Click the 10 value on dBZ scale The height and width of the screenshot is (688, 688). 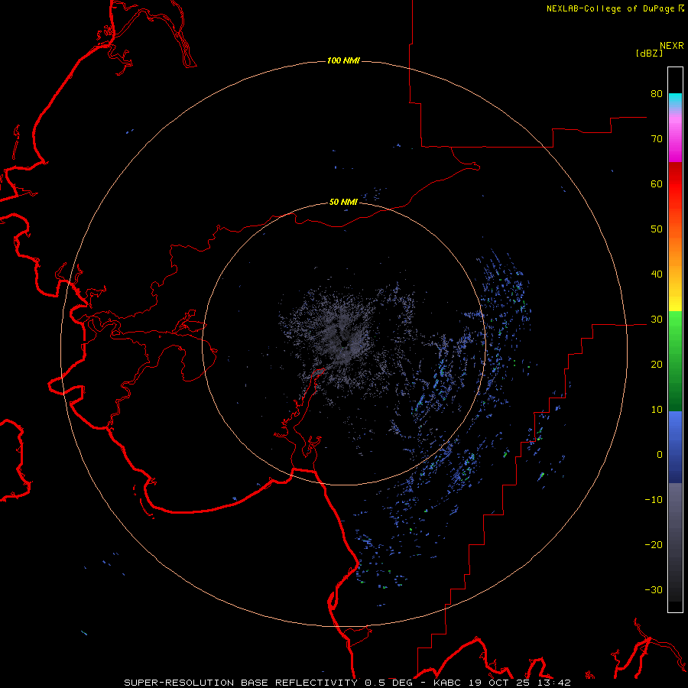click(x=657, y=410)
